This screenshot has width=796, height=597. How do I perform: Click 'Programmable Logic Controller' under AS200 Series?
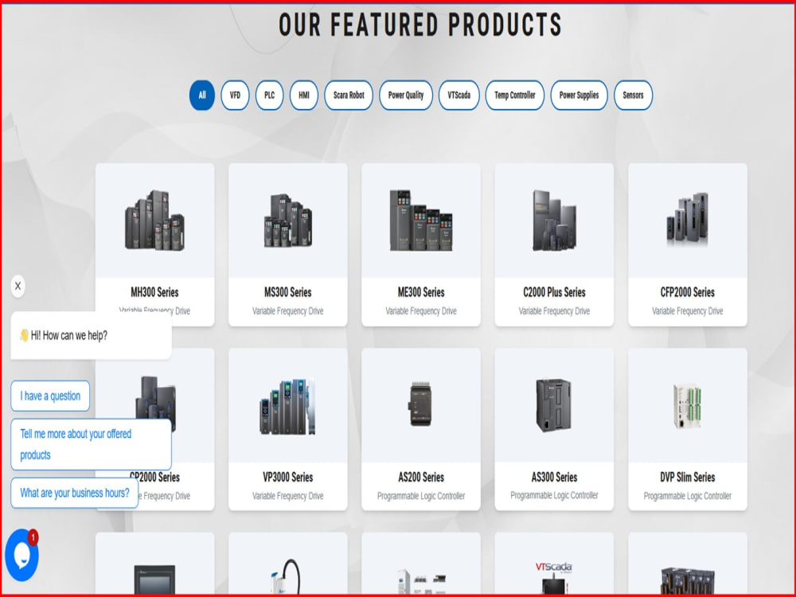[421, 496]
